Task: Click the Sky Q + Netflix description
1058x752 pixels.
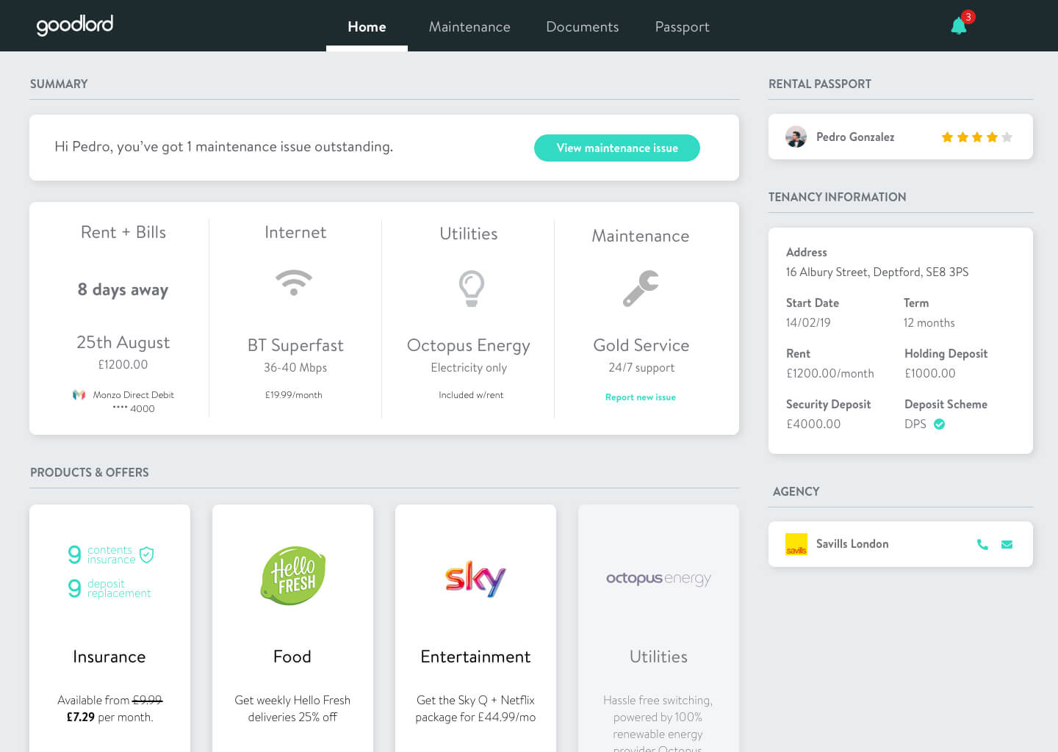Action: tap(475, 709)
